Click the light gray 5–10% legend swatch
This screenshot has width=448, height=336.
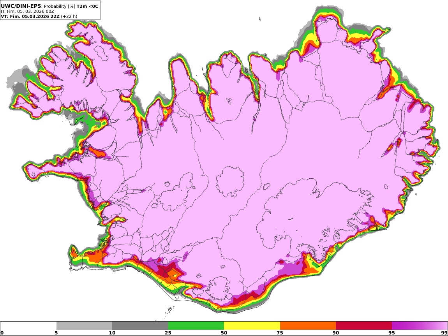pos(84,326)
